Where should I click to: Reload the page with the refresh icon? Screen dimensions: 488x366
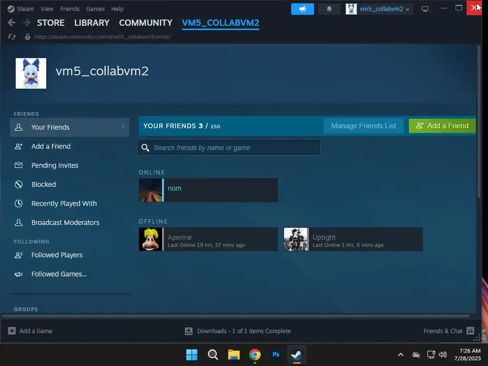click(x=12, y=37)
